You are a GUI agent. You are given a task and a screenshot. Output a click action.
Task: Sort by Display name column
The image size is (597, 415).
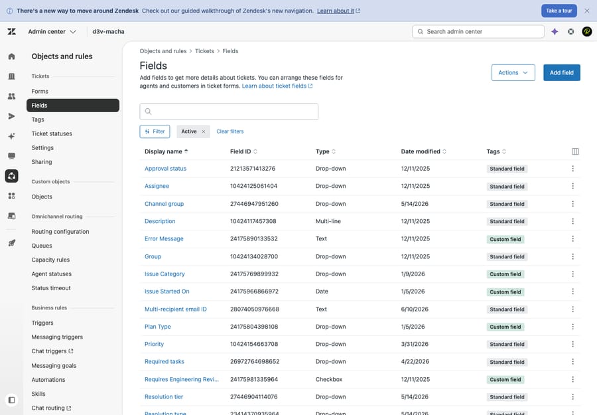point(166,151)
